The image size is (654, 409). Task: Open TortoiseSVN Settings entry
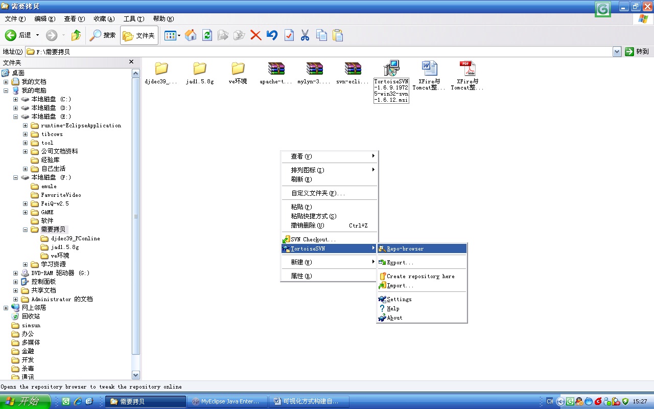422,299
